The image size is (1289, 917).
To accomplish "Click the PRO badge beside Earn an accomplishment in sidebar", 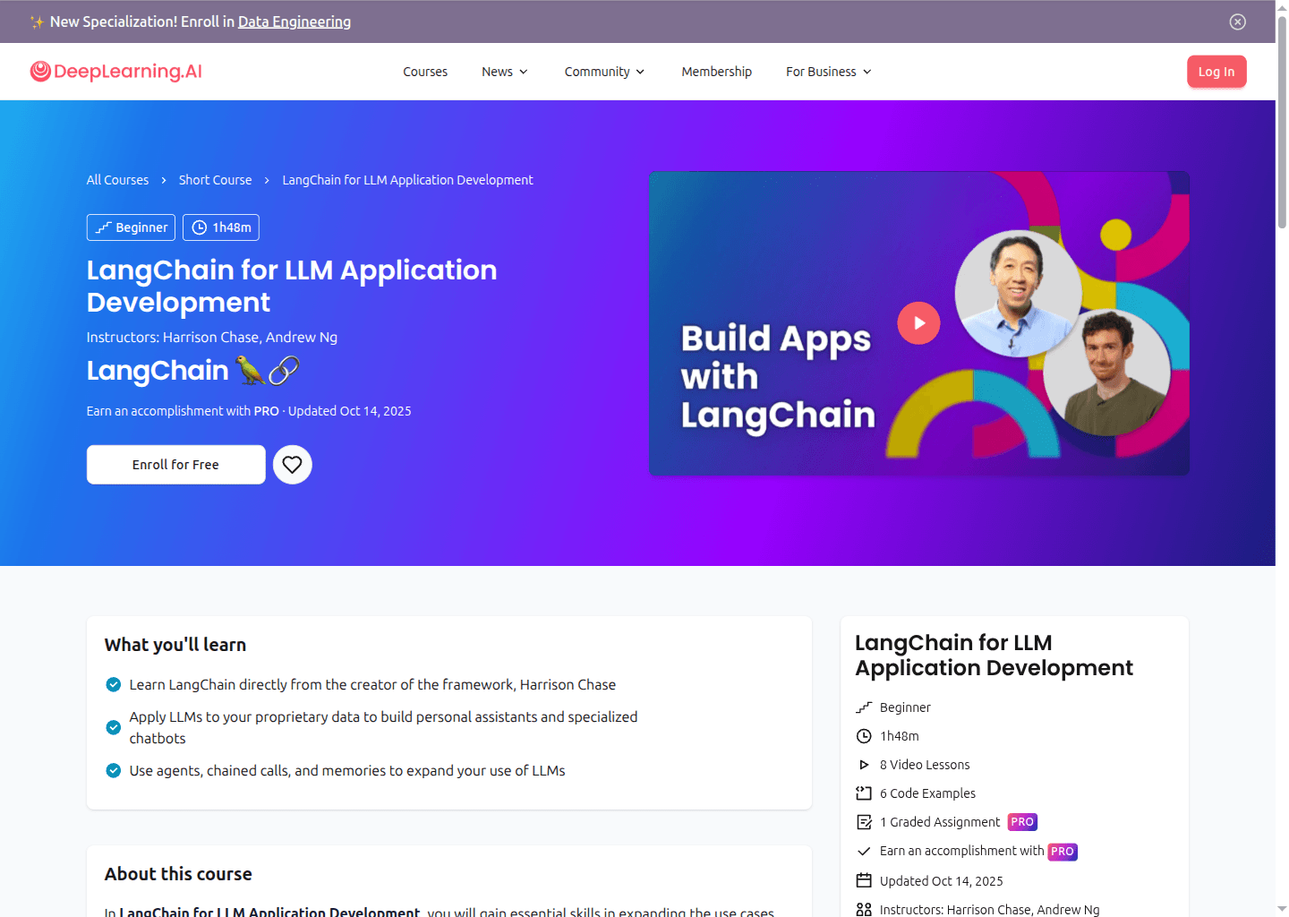I will point(1063,852).
